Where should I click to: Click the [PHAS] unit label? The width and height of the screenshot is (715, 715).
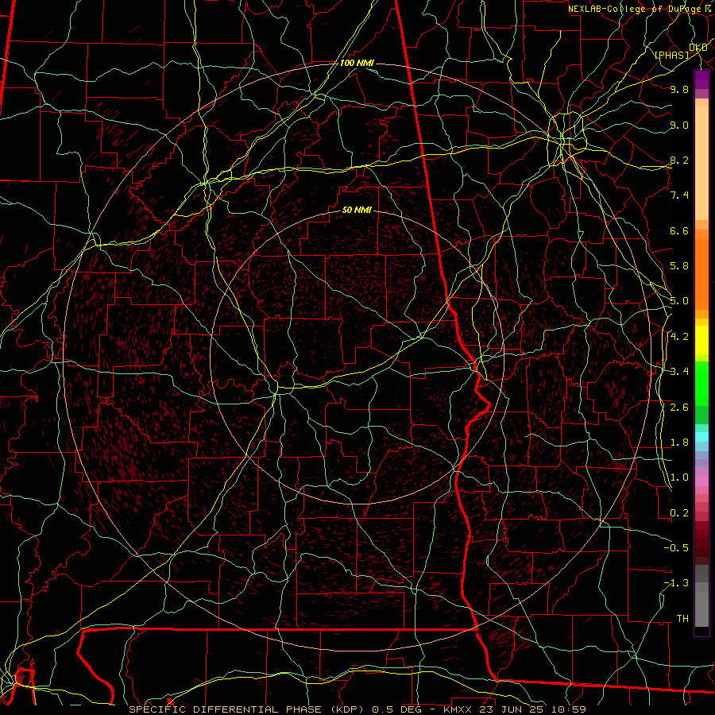(671, 55)
